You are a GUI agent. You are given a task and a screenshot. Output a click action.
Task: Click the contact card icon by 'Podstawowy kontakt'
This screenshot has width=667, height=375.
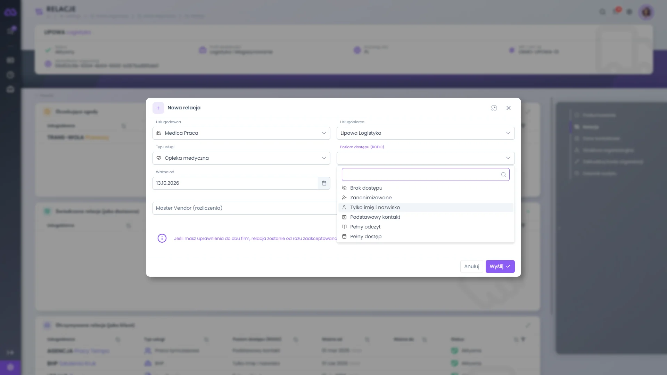coord(344,217)
